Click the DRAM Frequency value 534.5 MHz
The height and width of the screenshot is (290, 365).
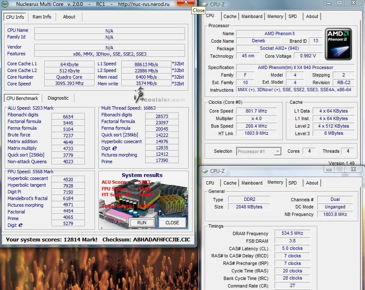[292, 233]
